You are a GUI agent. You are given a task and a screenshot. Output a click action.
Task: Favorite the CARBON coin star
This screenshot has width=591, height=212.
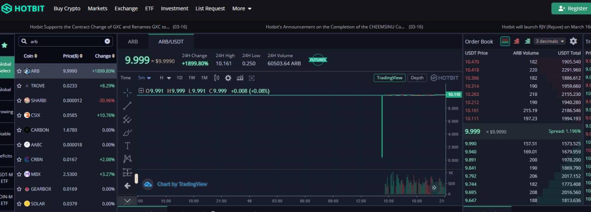(x=19, y=130)
